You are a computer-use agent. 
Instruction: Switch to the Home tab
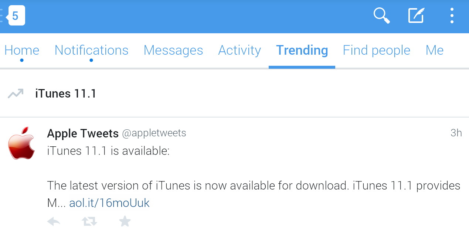(22, 50)
